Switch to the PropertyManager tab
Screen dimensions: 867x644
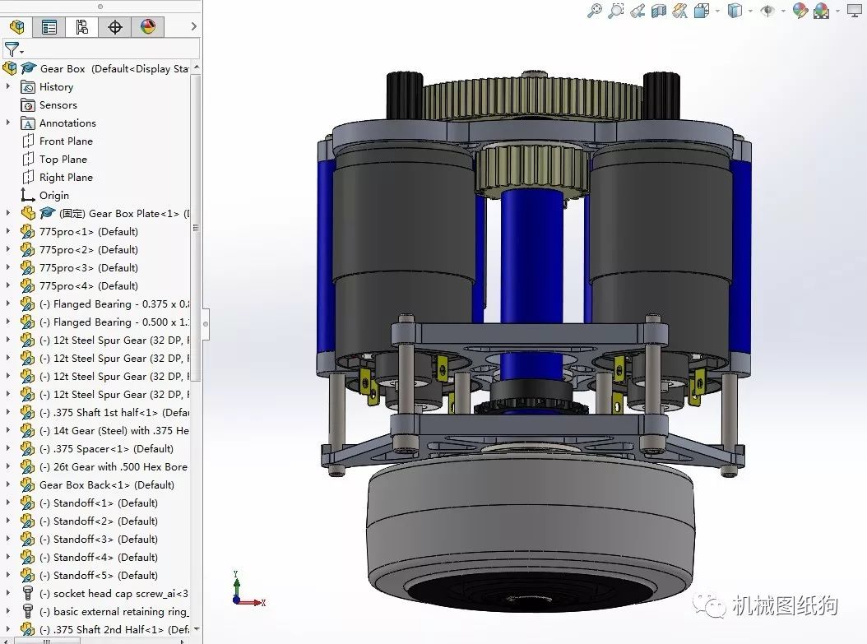[x=49, y=26]
